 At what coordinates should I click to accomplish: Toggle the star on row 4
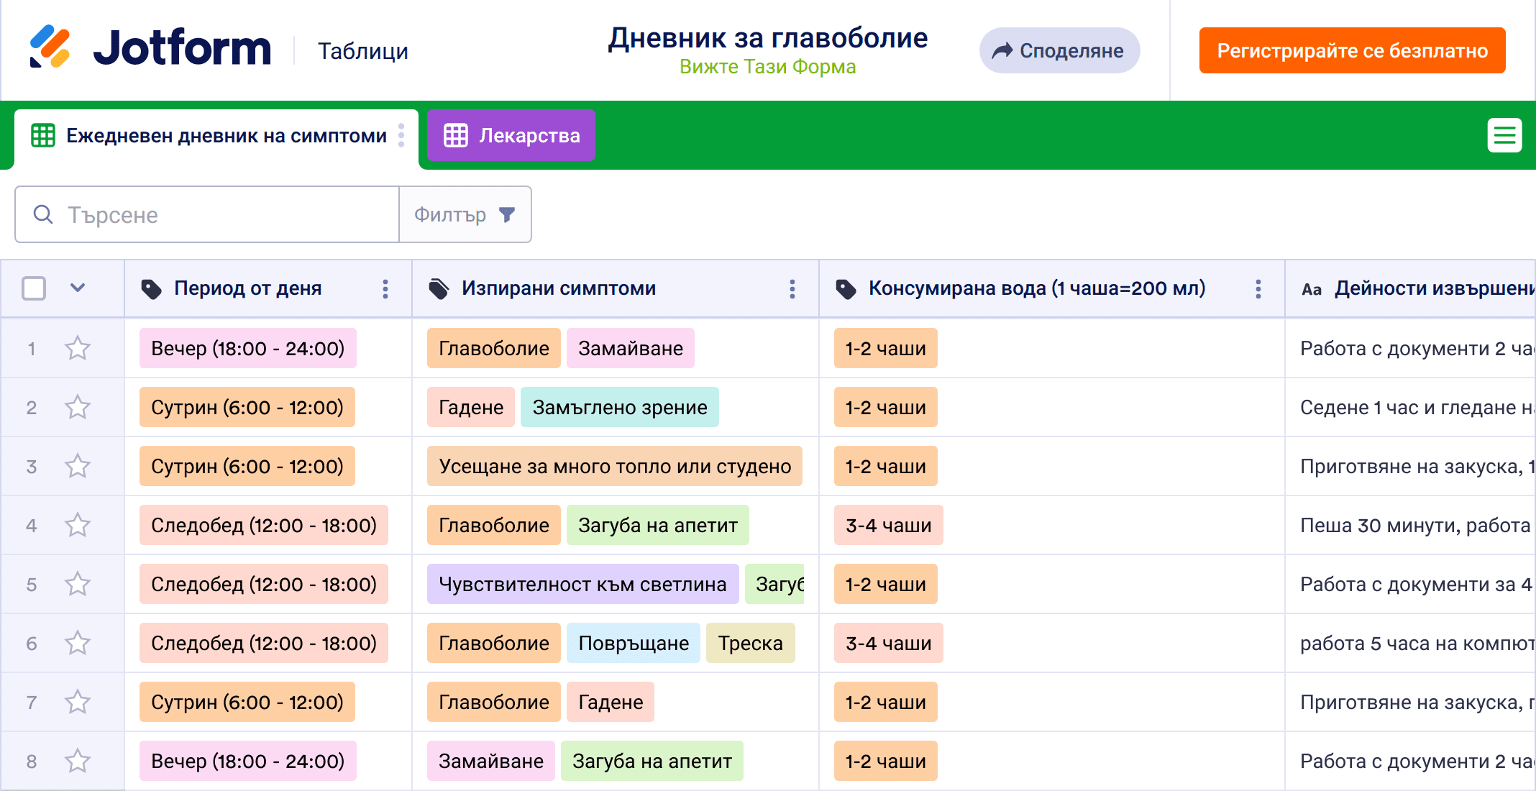[x=78, y=526]
